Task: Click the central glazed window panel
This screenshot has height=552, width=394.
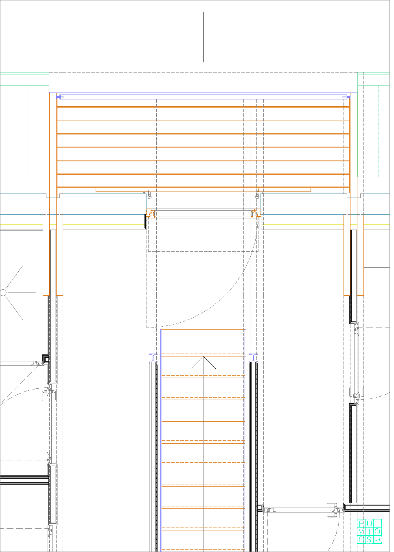Action: [204, 213]
